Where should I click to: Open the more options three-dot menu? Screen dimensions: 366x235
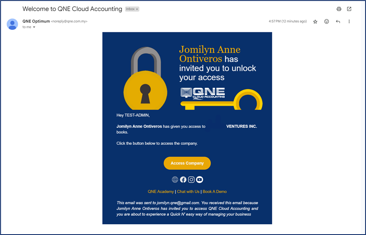click(349, 22)
